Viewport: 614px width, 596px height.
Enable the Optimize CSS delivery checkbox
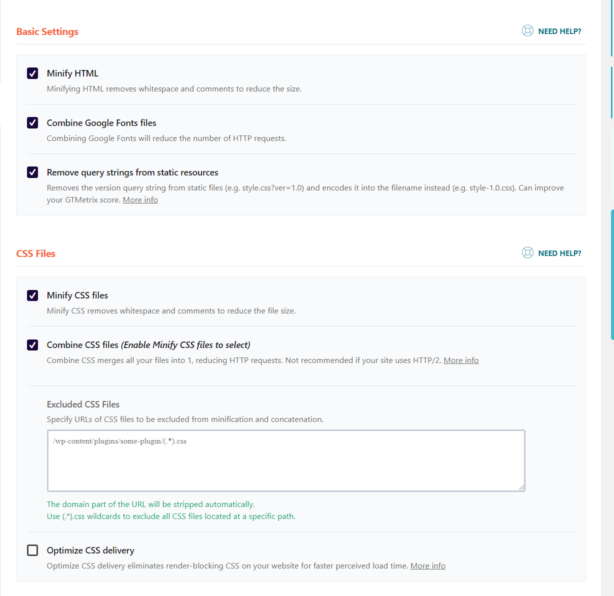pyautogui.click(x=32, y=550)
